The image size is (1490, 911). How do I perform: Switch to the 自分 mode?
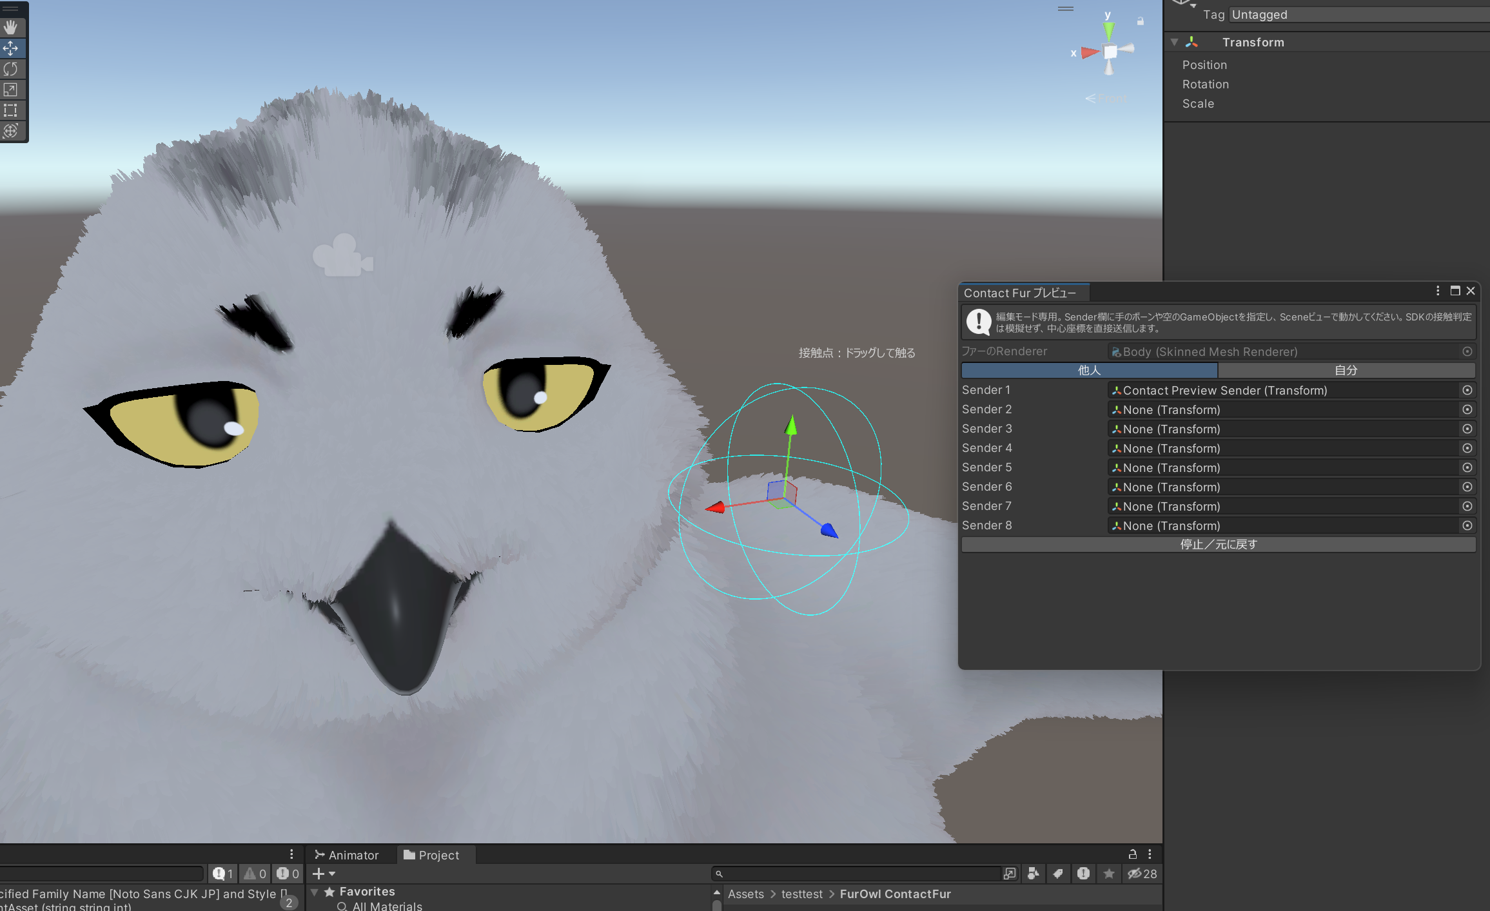pos(1346,370)
